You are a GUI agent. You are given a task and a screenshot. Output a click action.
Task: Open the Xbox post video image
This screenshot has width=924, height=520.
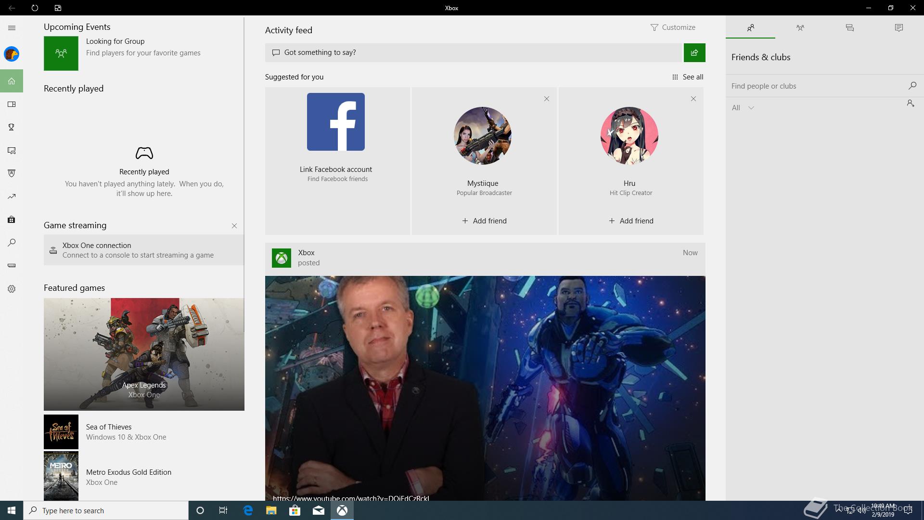pos(485,388)
